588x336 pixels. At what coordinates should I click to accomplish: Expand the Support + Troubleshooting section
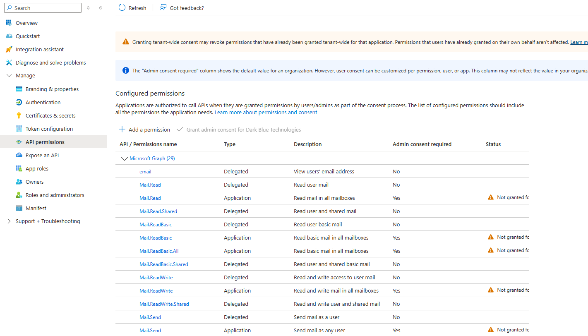(9, 221)
